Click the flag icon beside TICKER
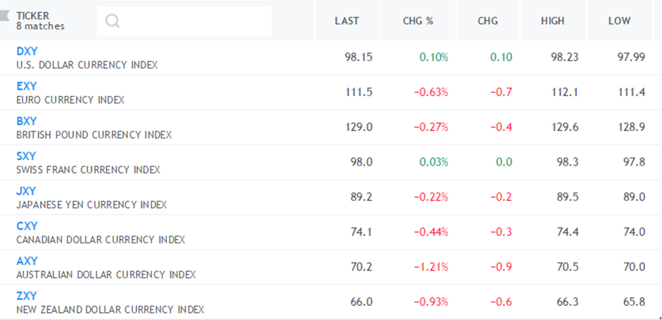Screen dimensions: 662x320 pos(5,16)
